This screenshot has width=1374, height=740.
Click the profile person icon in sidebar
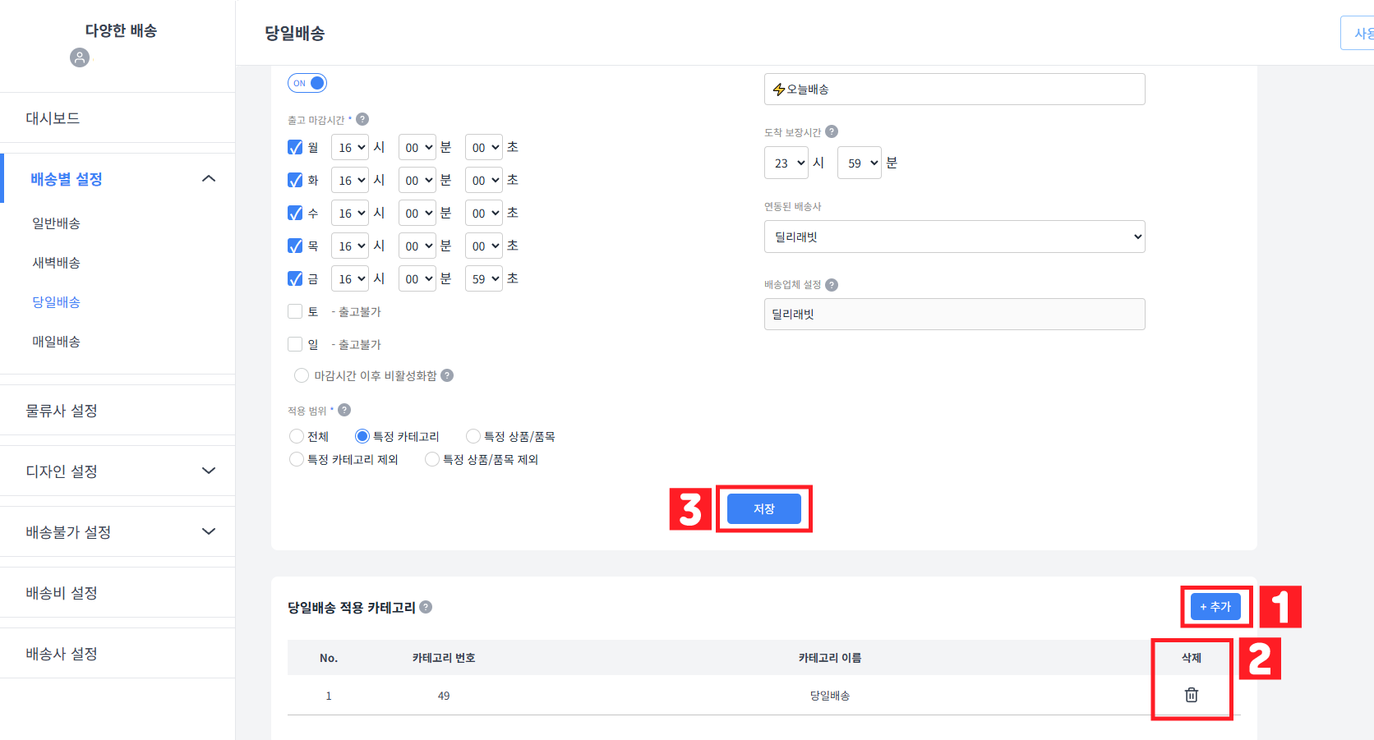(79, 57)
